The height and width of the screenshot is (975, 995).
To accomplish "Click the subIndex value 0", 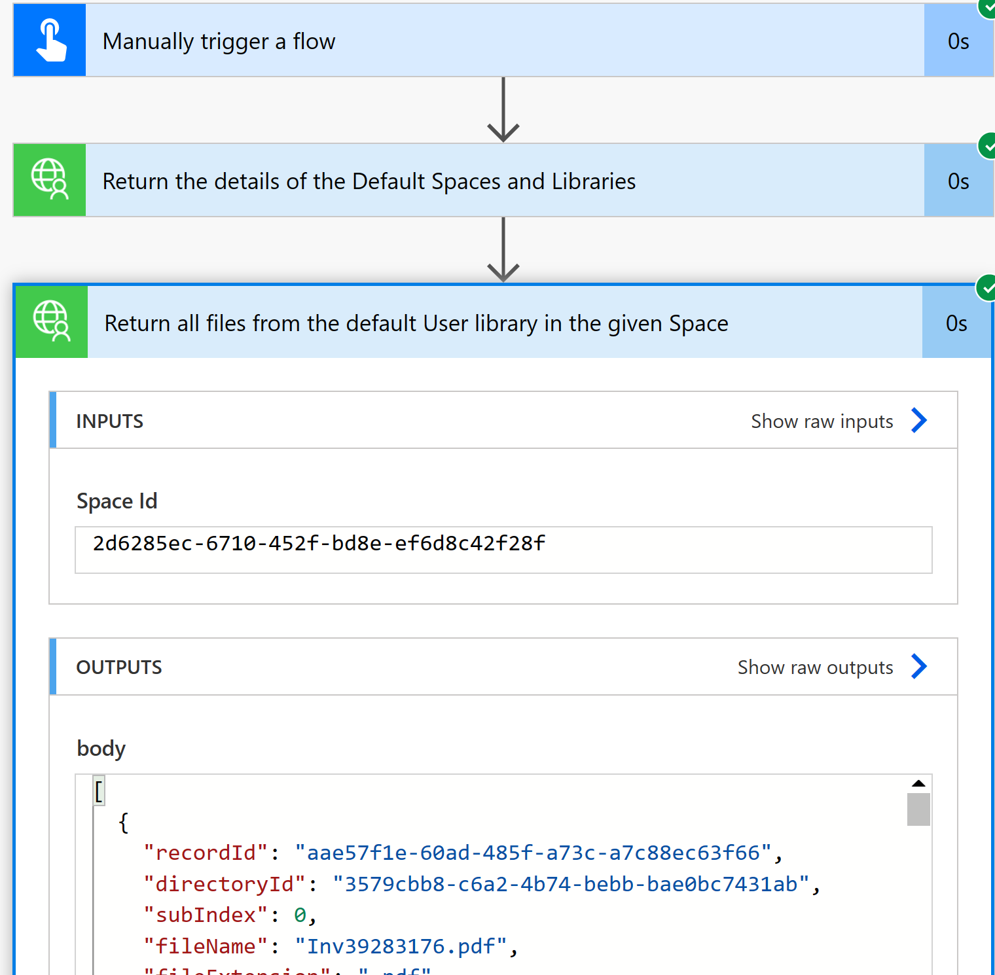I will tap(300, 915).
